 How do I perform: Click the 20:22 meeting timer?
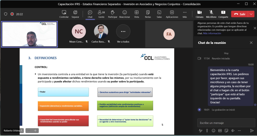pyautogui.click(x=19, y=14)
